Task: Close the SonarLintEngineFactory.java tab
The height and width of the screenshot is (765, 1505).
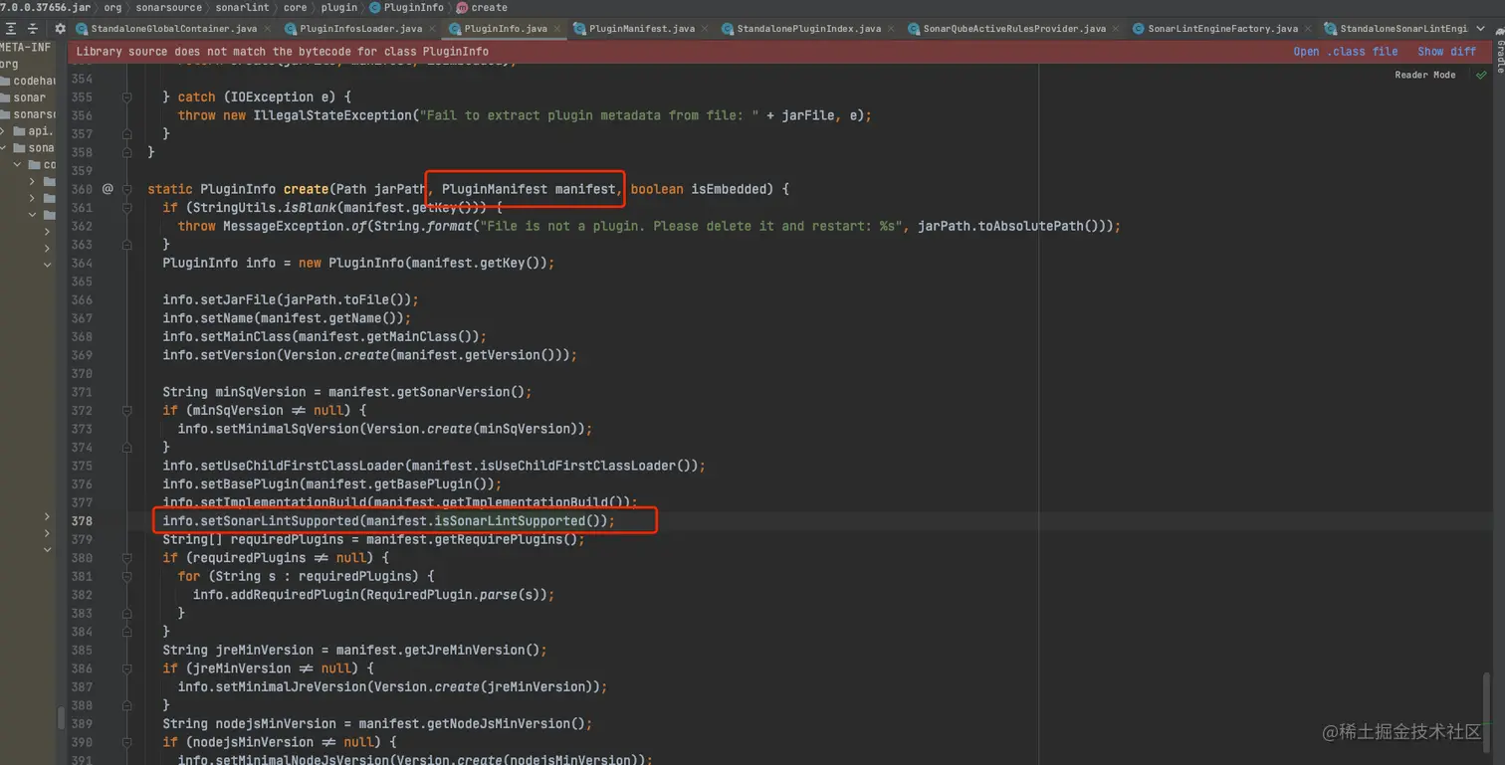Action: [1309, 29]
